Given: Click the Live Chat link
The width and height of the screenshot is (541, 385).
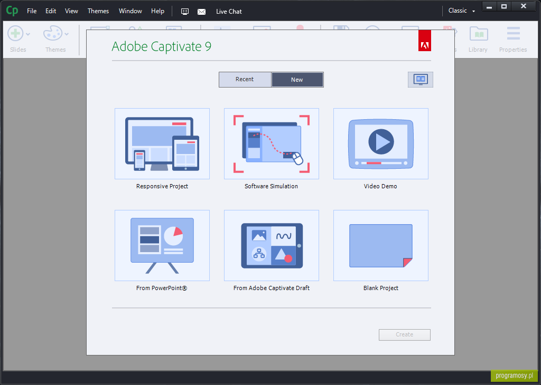Looking at the screenshot, I should pyautogui.click(x=229, y=12).
